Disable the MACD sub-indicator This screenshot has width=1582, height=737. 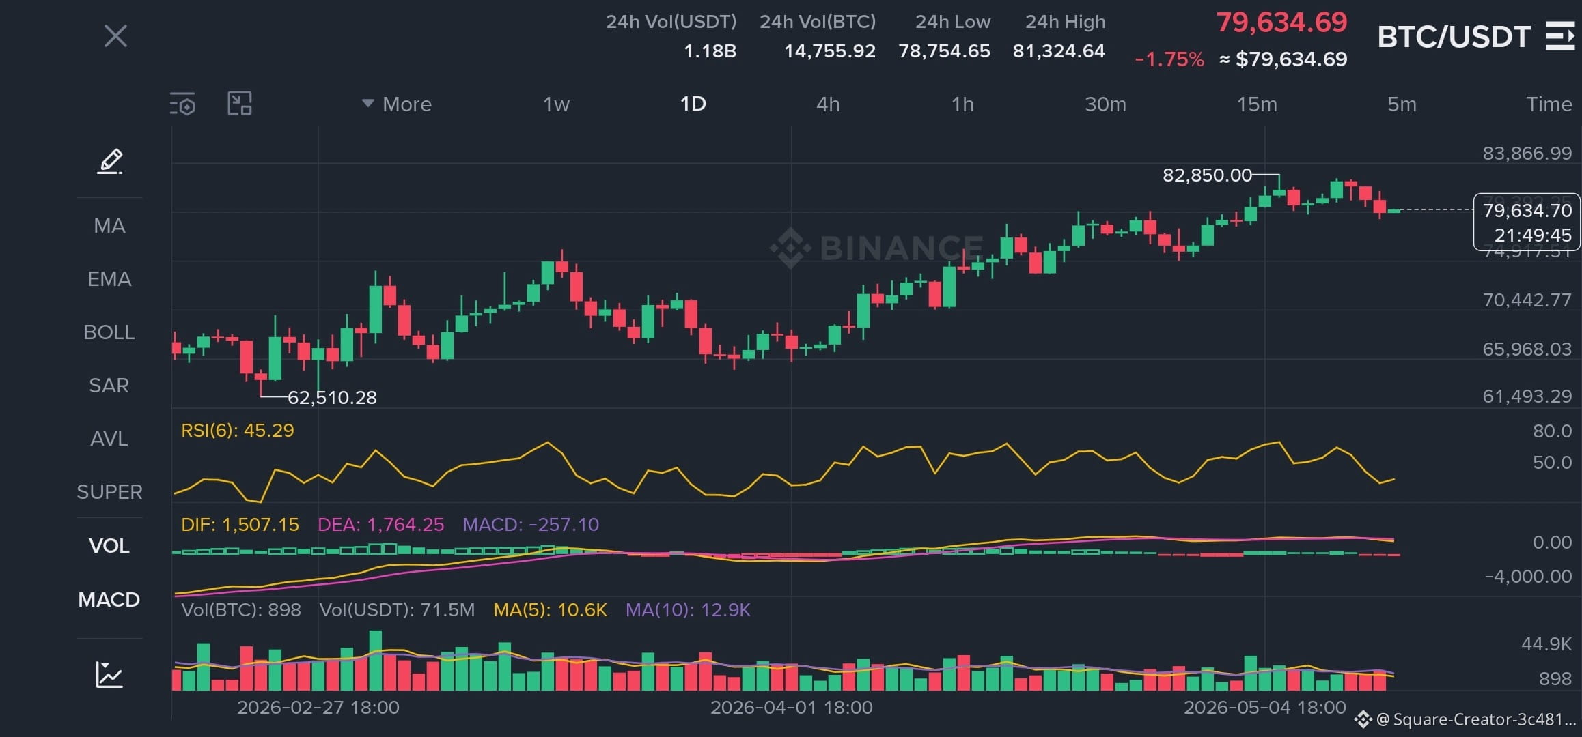coord(109,600)
